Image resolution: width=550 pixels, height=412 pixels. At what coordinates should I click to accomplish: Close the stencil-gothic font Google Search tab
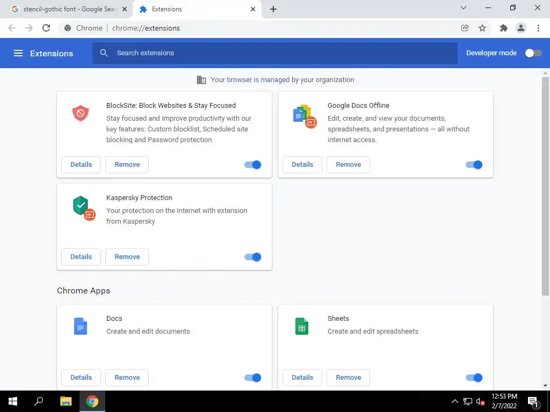pos(125,9)
